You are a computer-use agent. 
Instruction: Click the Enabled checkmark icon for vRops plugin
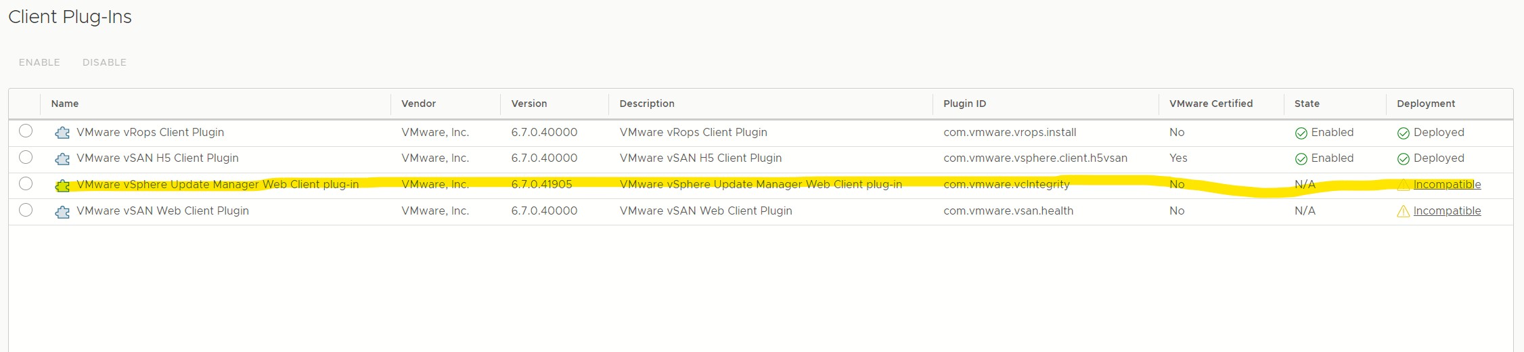pyautogui.click(x=1301, y=133)
